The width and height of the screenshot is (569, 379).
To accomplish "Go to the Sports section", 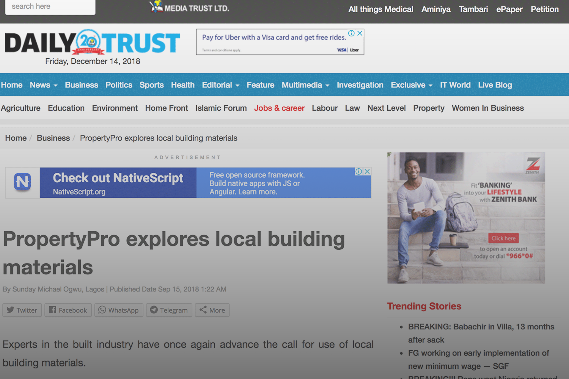I will pyautogui.click(x=151, y=85).
